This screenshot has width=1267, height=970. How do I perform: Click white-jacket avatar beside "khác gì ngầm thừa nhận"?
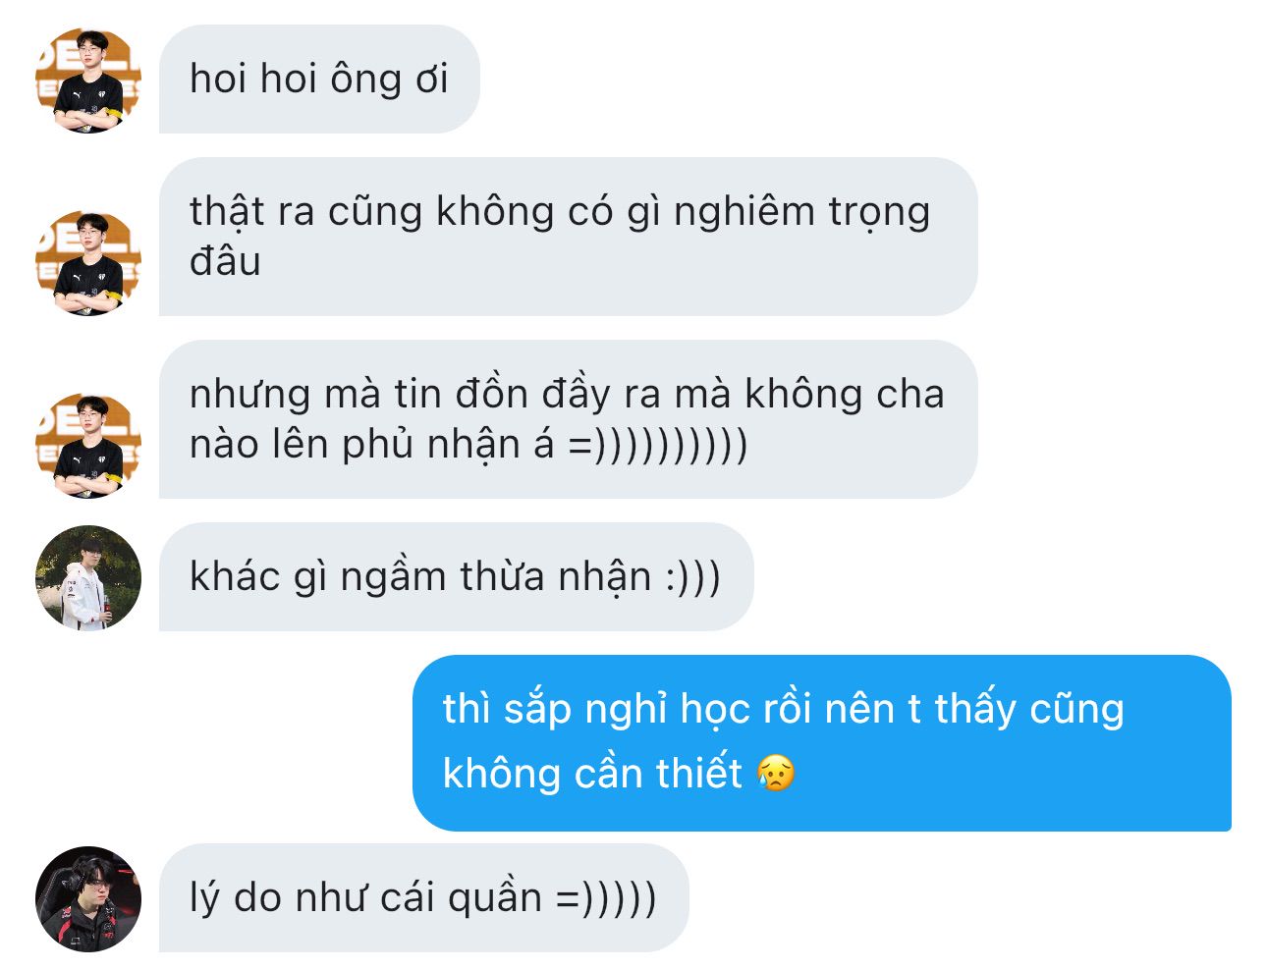(x=88, y=578)
